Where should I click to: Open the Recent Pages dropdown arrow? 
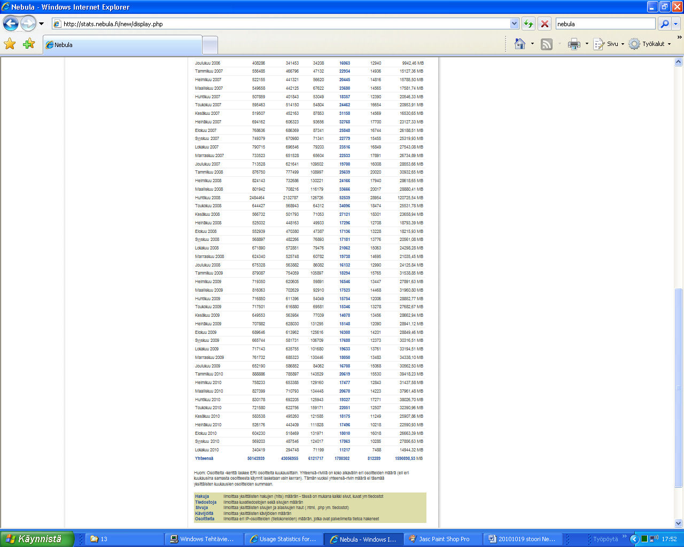(x=41, y=24)
